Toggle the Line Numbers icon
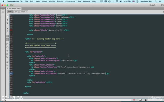This screenshot has width=164, height=102. tap(7, 36)
